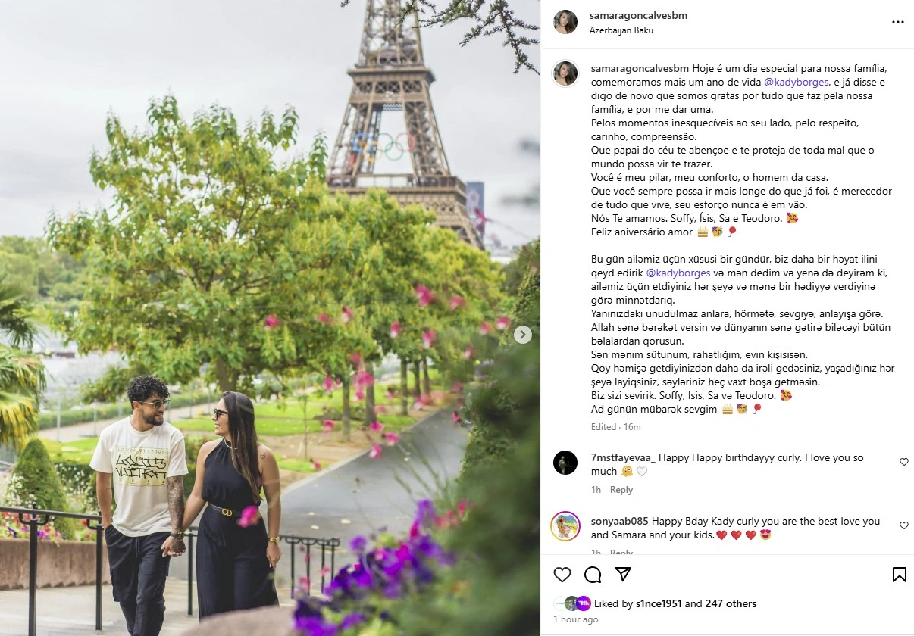Click the Eiffel Tower couple photo
The height and width of the screenshot is (636, 914).
[x=270, y=318]
